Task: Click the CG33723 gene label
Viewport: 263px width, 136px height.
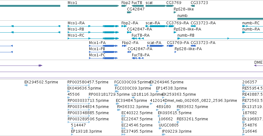Action: (x=199, y=3)
